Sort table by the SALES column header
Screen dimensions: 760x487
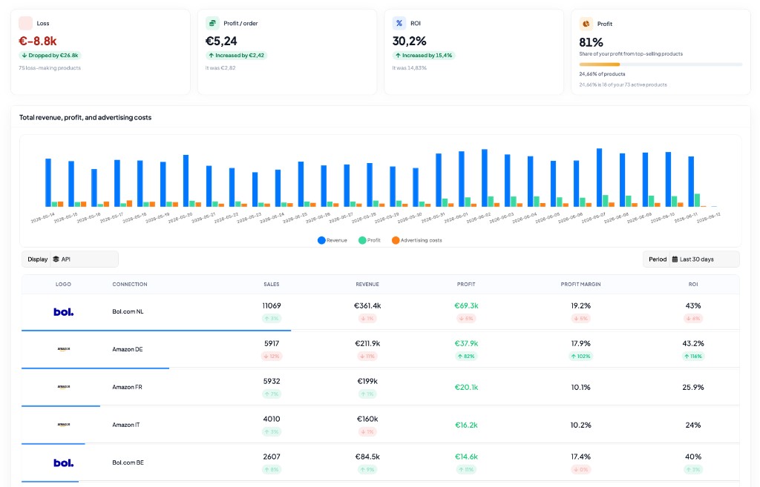(x=272, y=284)
